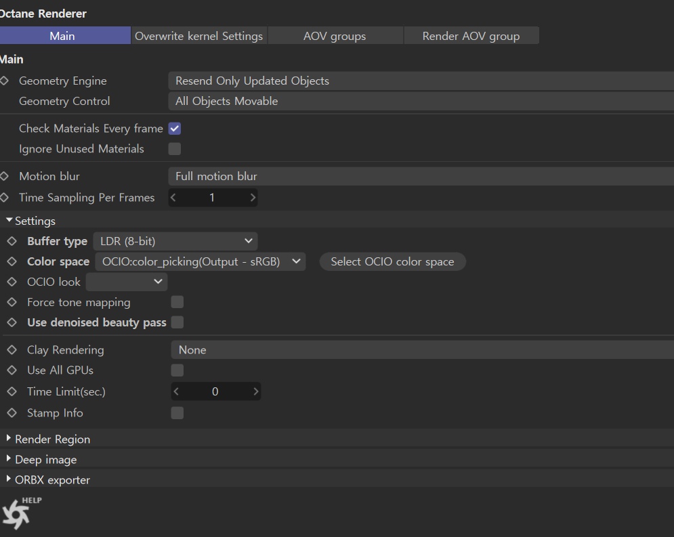Increase Time Limit(sec.) value
Screen dimensions: 674x537
coord(256,391)
